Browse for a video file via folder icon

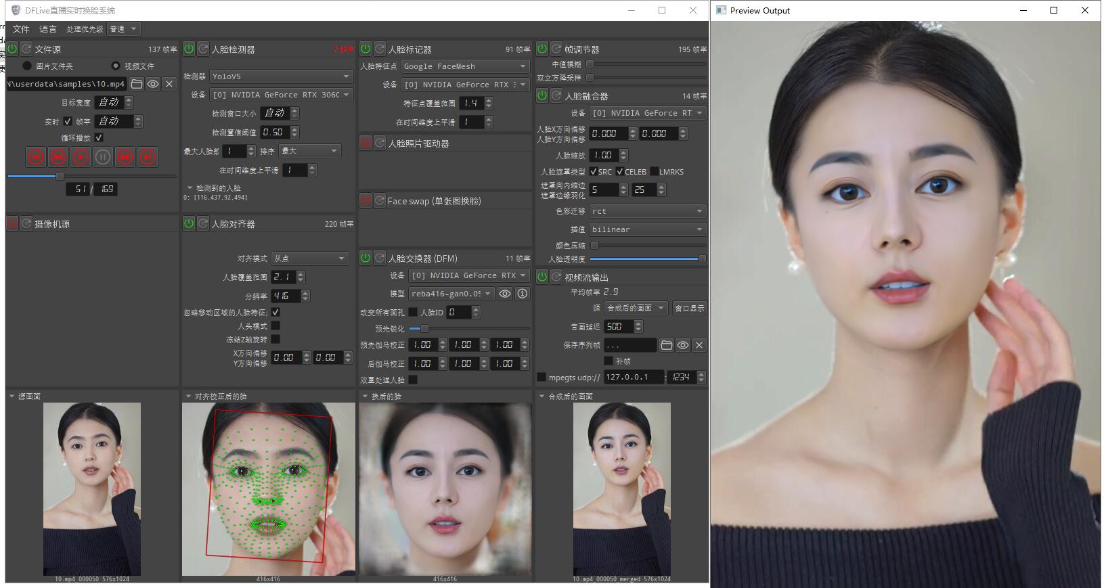(137, 84)
